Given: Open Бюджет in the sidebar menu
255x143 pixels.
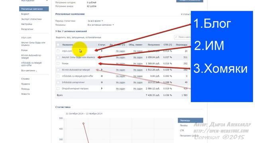Looking at the screenshot, I should [25, 14].
